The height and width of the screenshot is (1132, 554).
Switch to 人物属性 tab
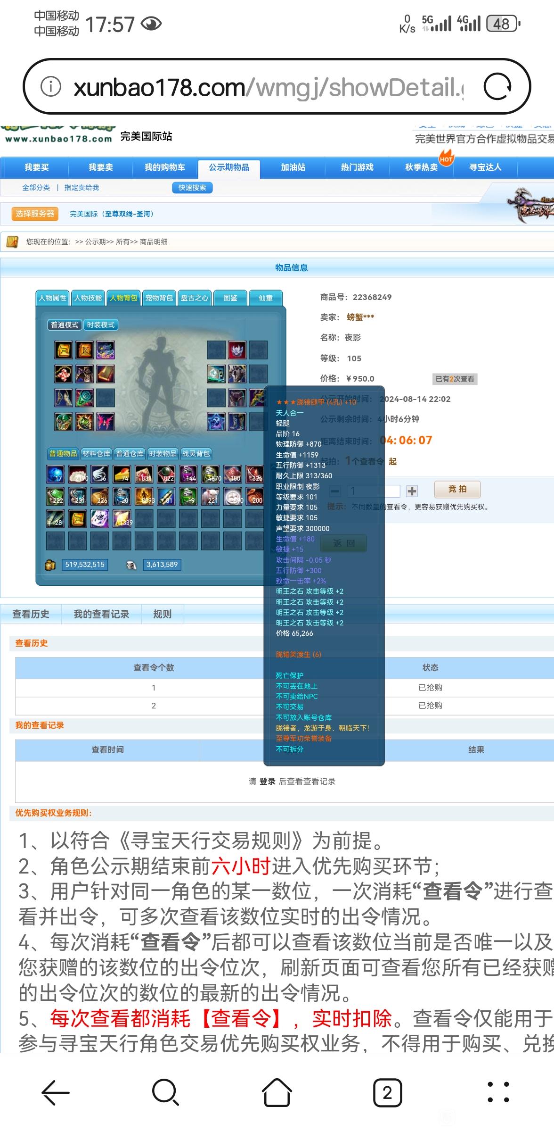point(53,298)
